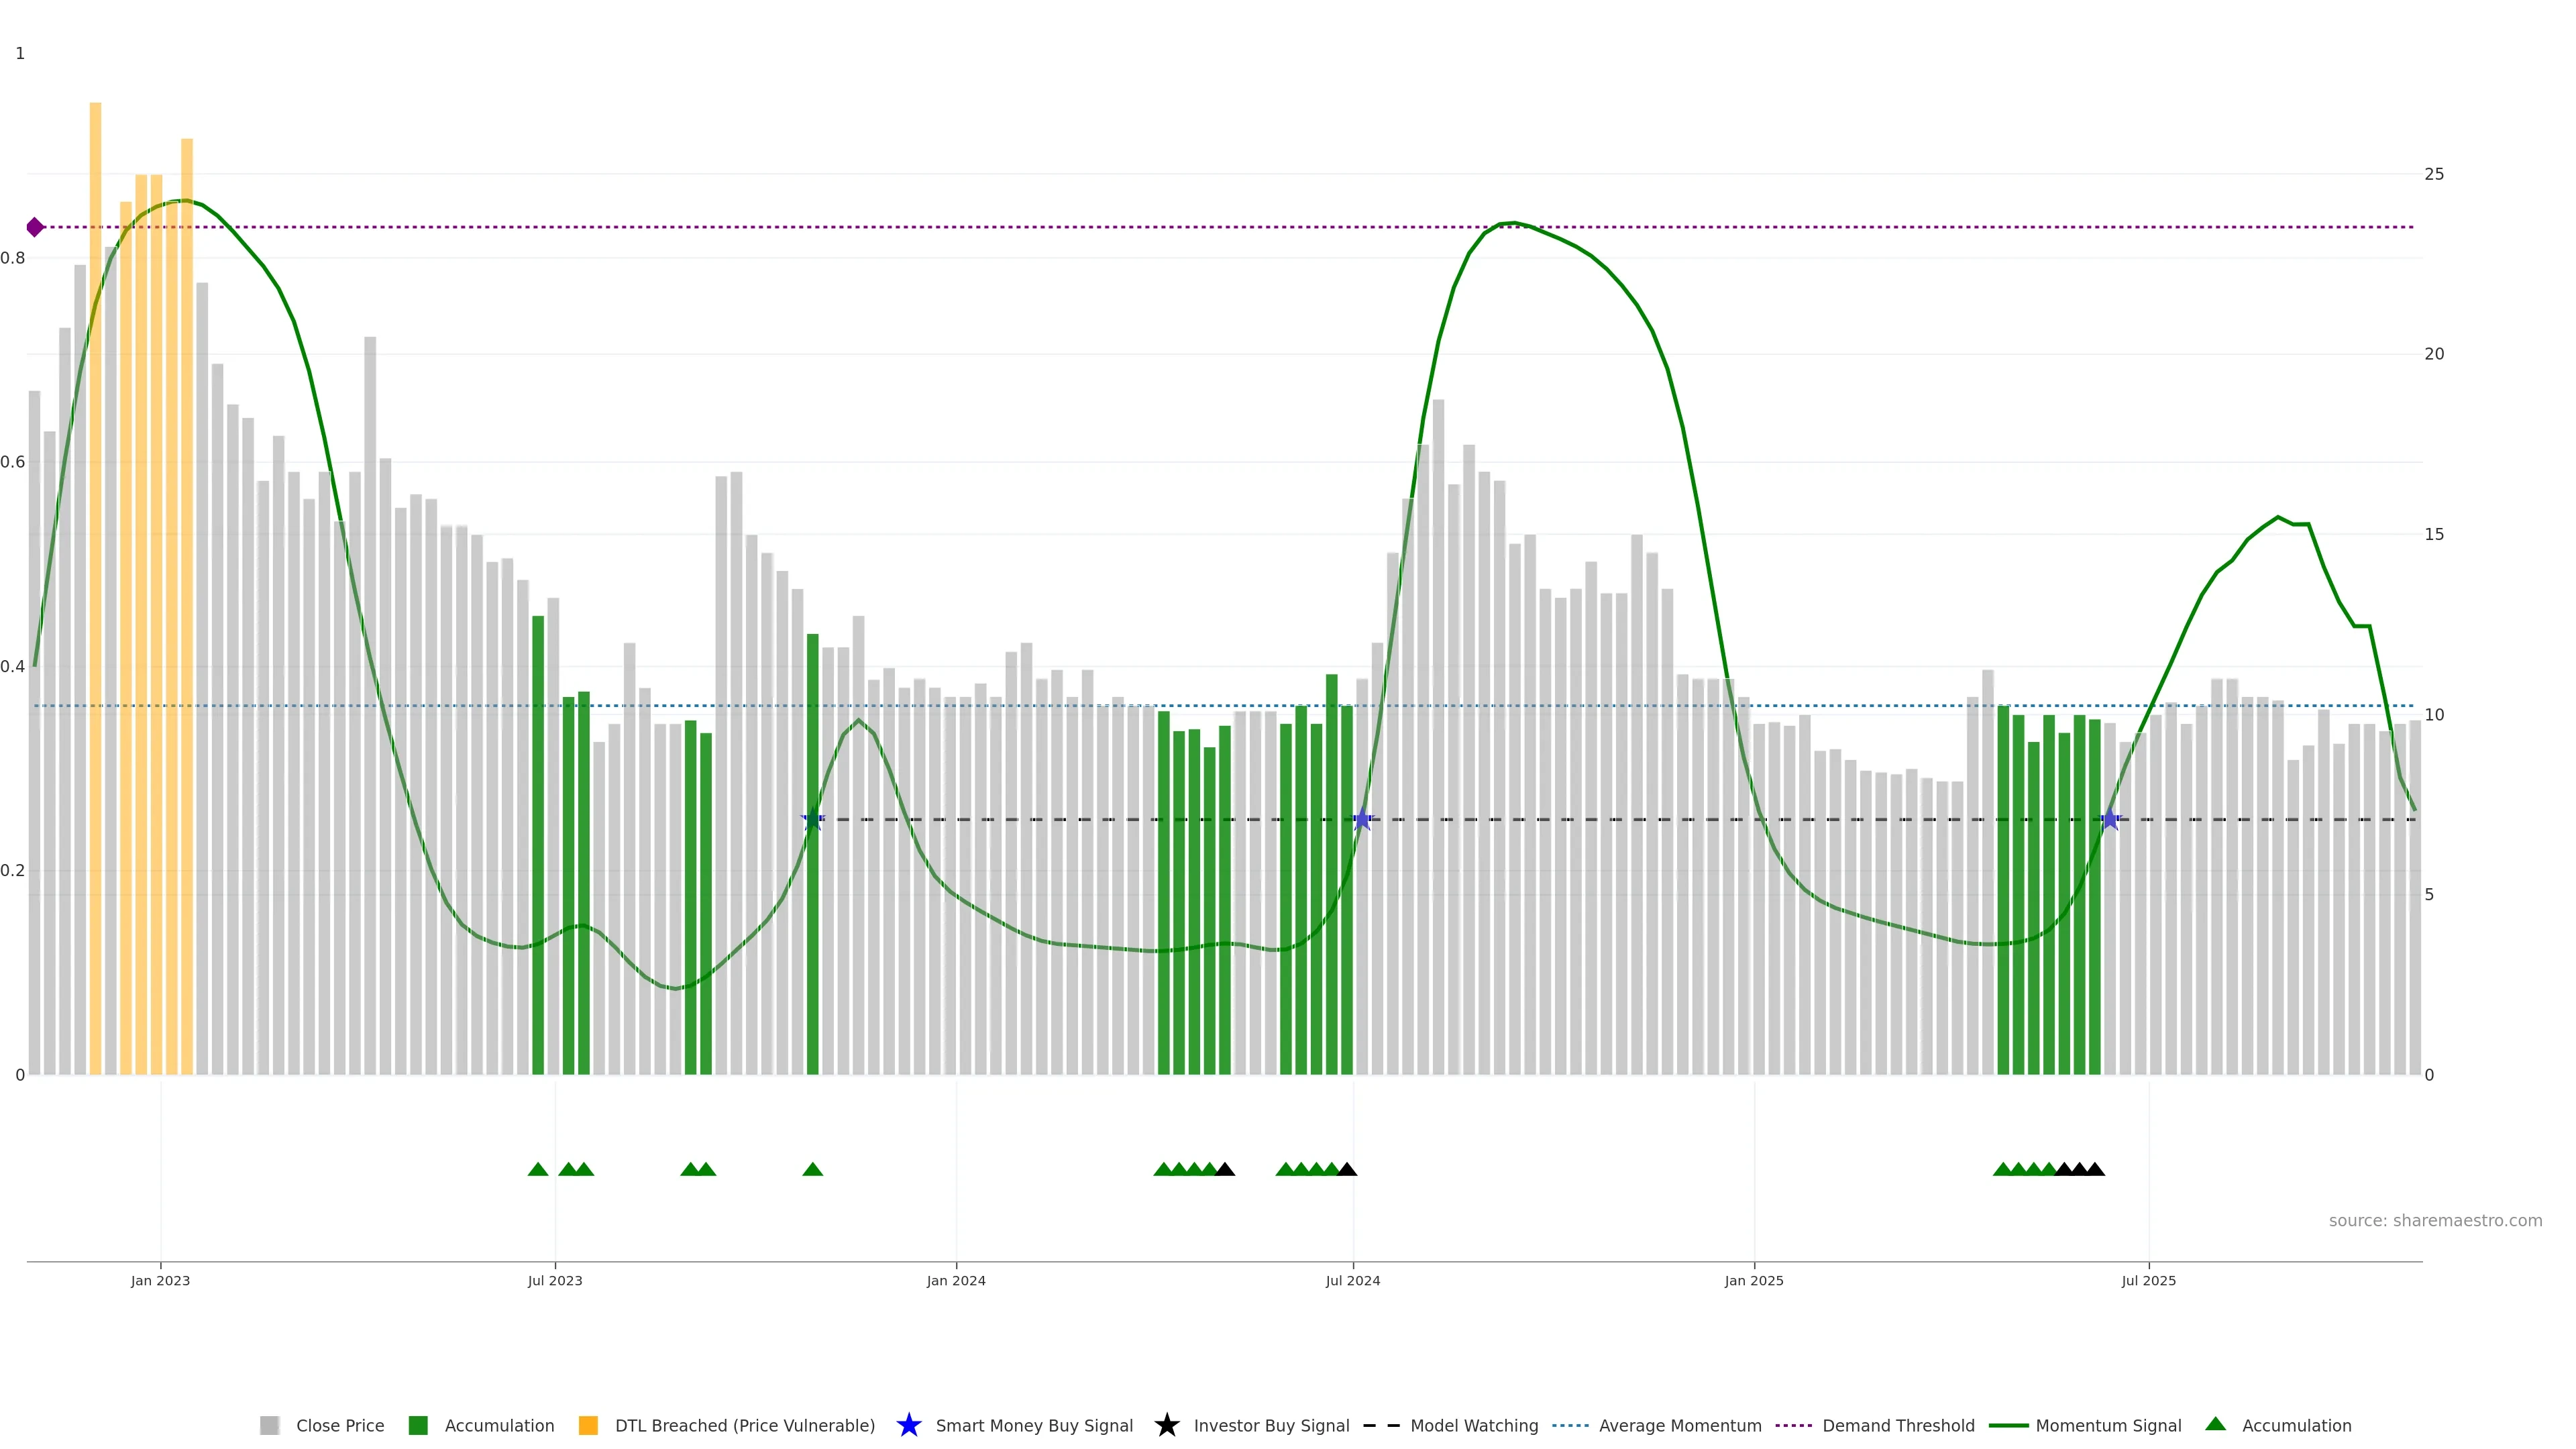Toggle the Demand Threshold legend label
Screen dimensions: 2576x1449
(x=1898, y=1425)
